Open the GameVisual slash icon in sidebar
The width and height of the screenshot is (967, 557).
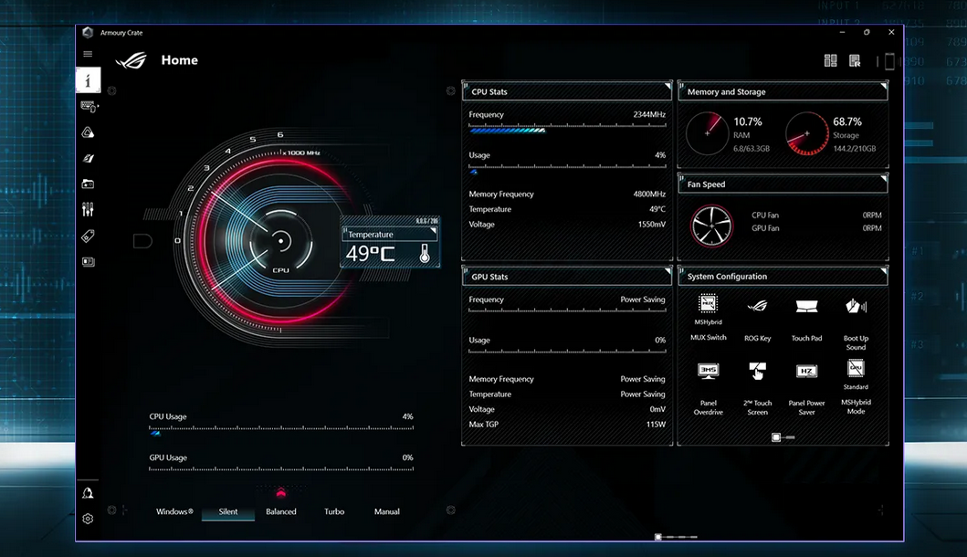click(89, 159)
